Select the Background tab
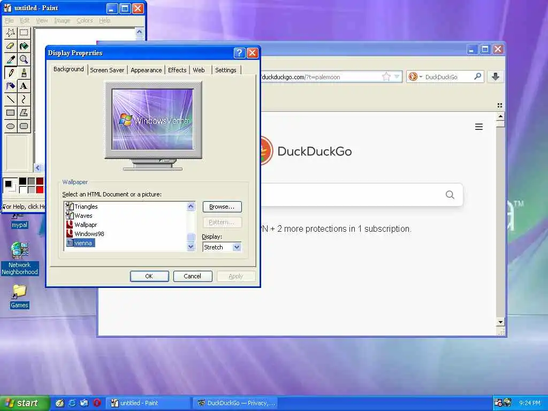This screenshot has width=548, height=411. tap(68, 69)
